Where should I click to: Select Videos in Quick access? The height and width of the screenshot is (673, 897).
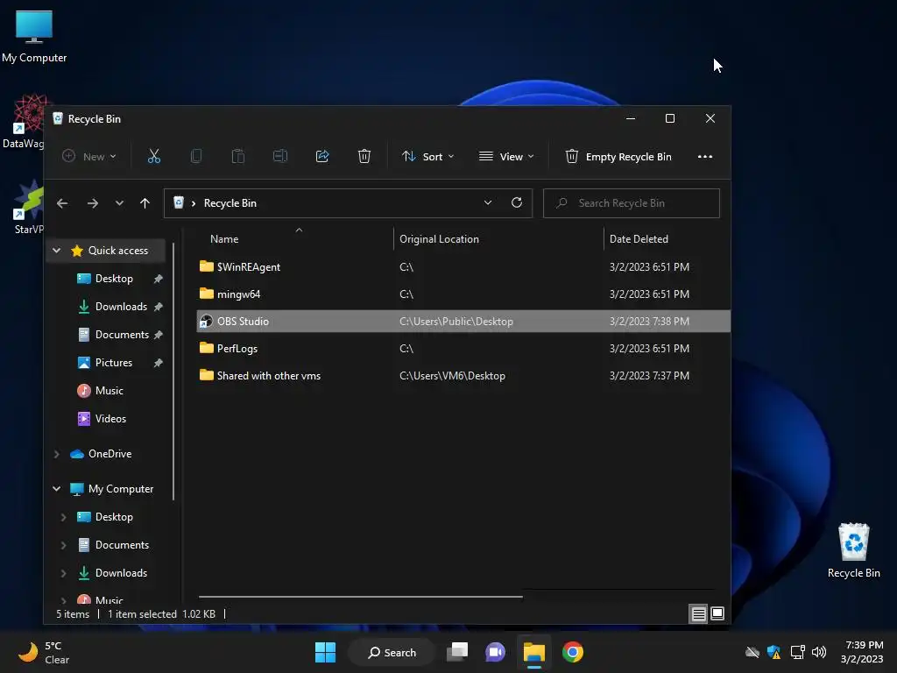pyautogui.click(x=110, y=418)
